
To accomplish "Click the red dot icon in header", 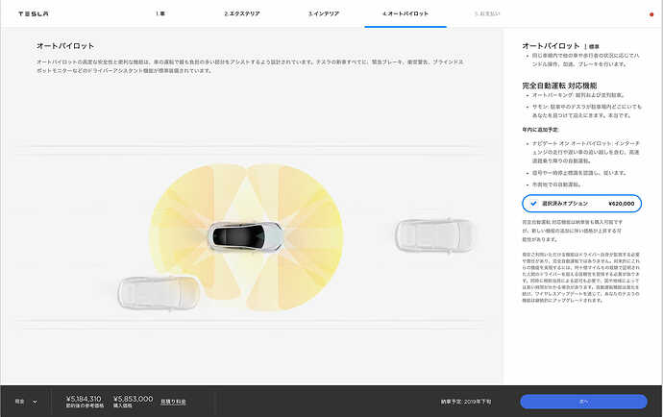I will [651, 14].
